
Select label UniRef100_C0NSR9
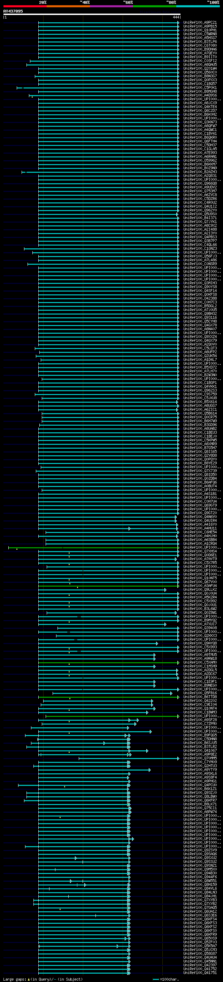tap(200, 264)
